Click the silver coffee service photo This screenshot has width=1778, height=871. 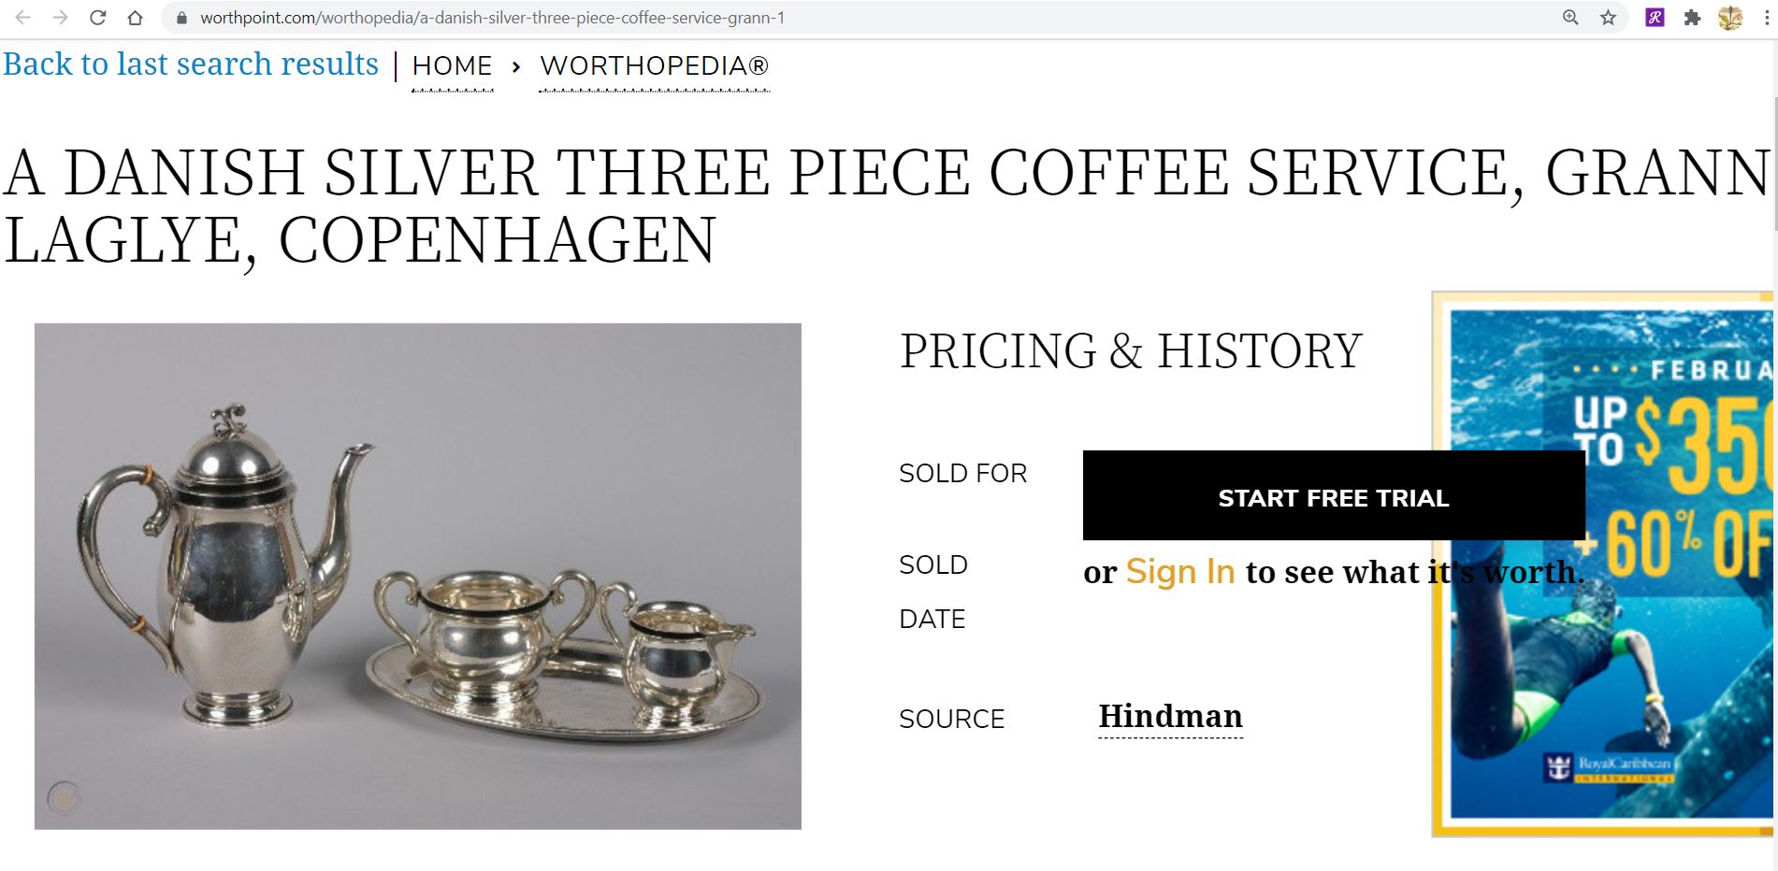coord(417,577)
